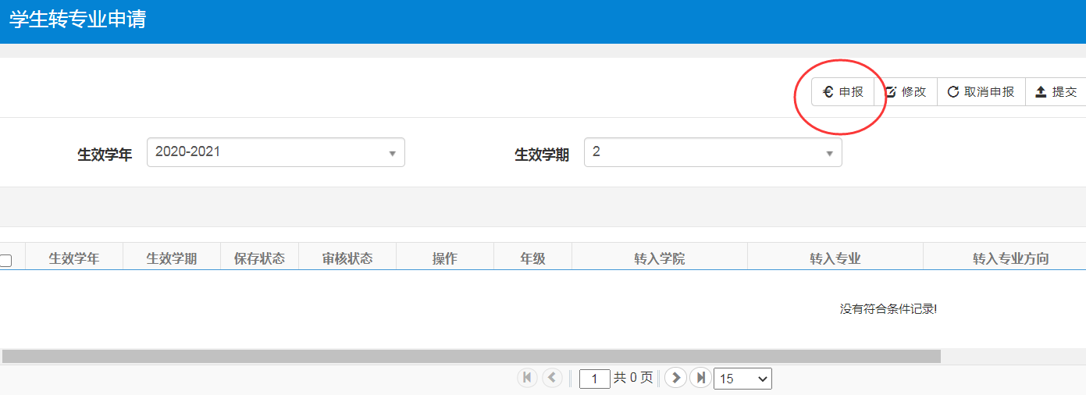Click the 转入专业方向 column header
The image size is (1086, 395).
[x=1010, y=258]
